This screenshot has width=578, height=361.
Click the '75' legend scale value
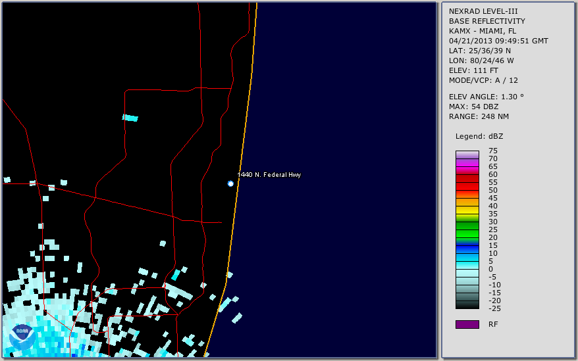[x=493, y=151]
